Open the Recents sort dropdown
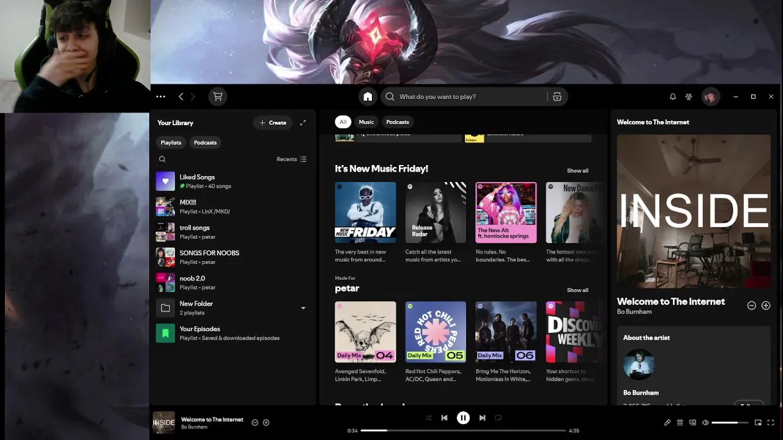 tap(292, 159)
